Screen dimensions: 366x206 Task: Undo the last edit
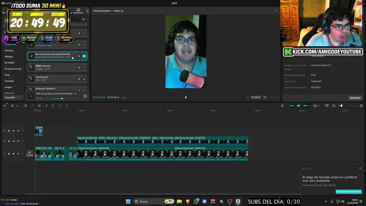(x=25, y=106)
